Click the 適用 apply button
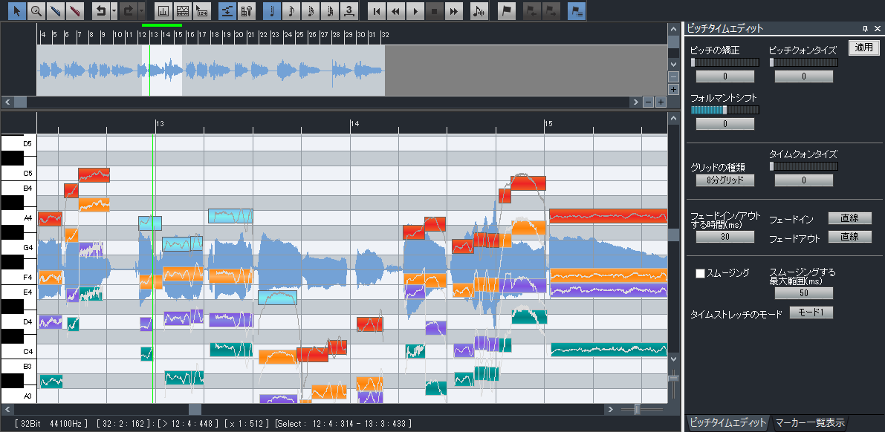This screenshot has width=885, height=432. (x=863, y=48)
